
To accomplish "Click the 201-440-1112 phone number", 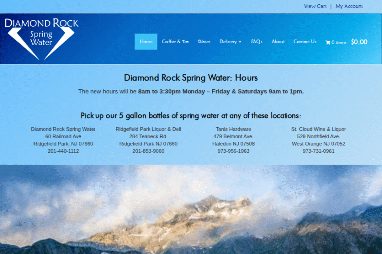I will click(x=63, y=151).
